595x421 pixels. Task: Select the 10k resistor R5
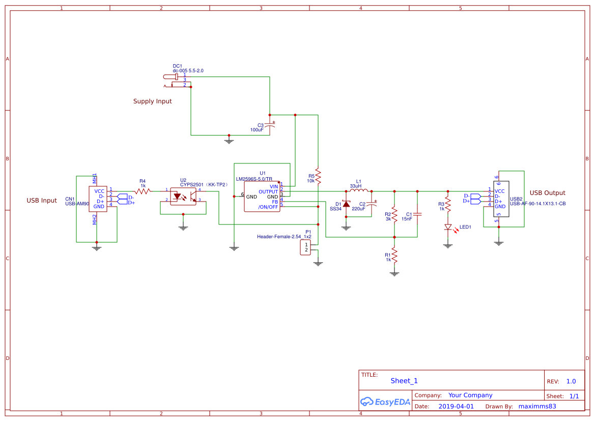318,177
